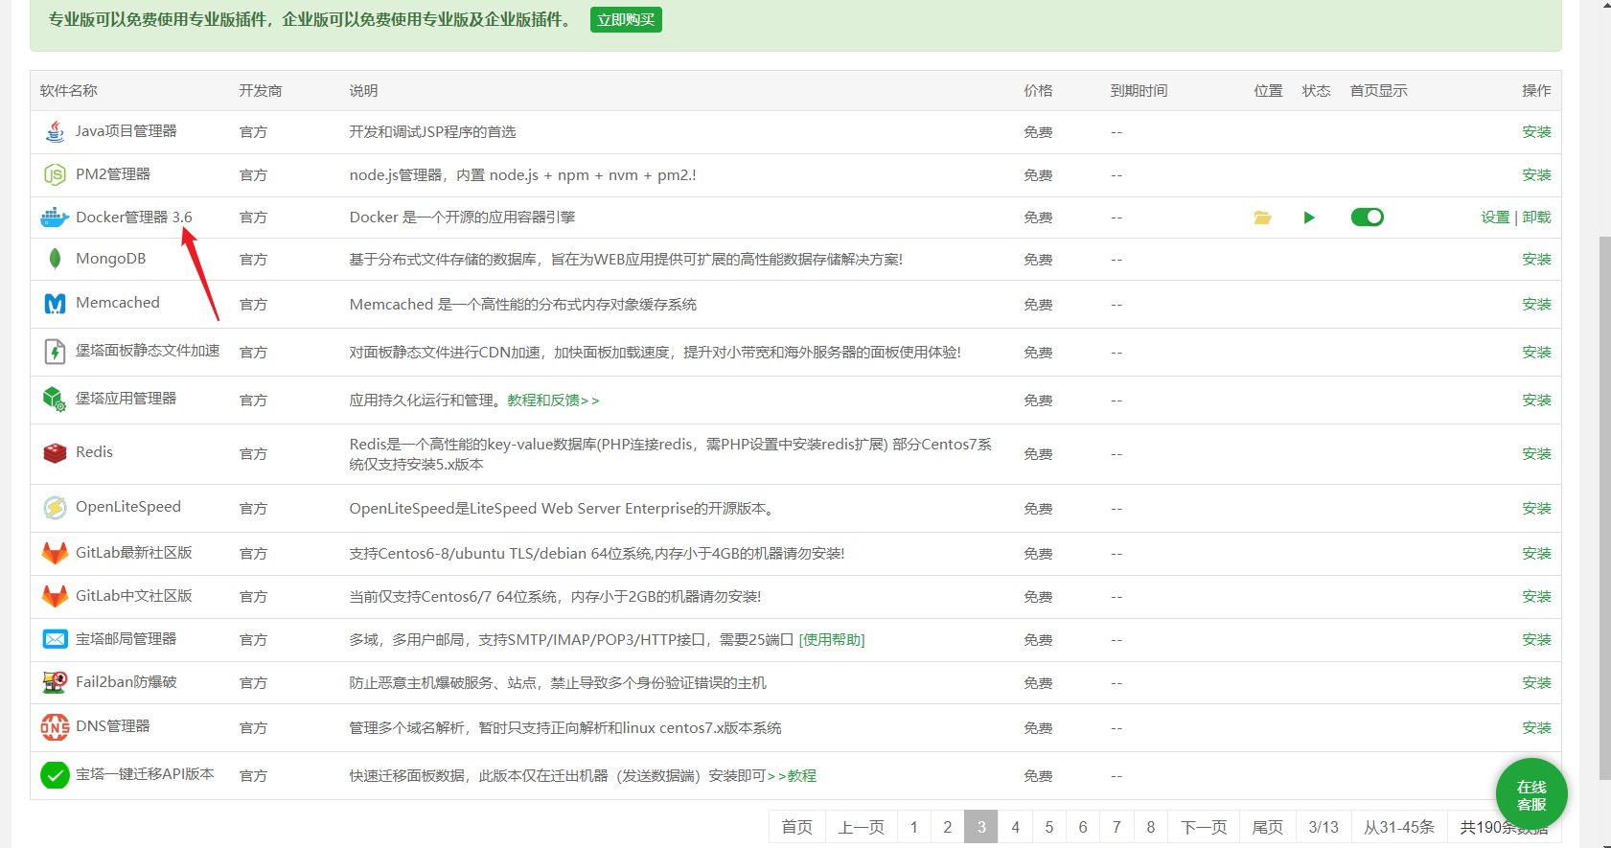Go to page 2

(948, 827)
